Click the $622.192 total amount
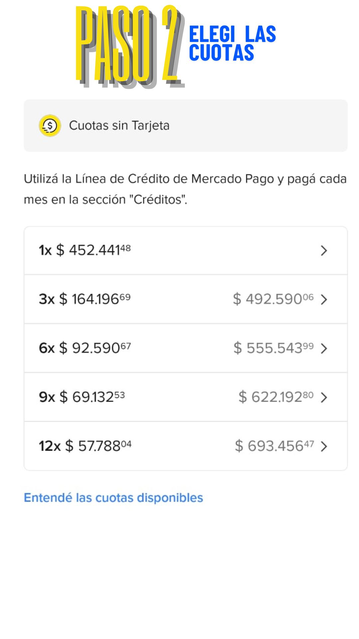 coord(276,397)
